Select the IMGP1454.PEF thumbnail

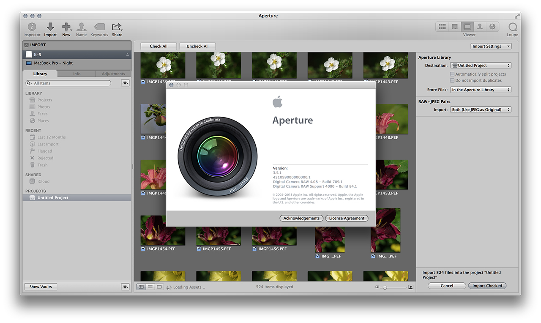[x=163, y=231]
